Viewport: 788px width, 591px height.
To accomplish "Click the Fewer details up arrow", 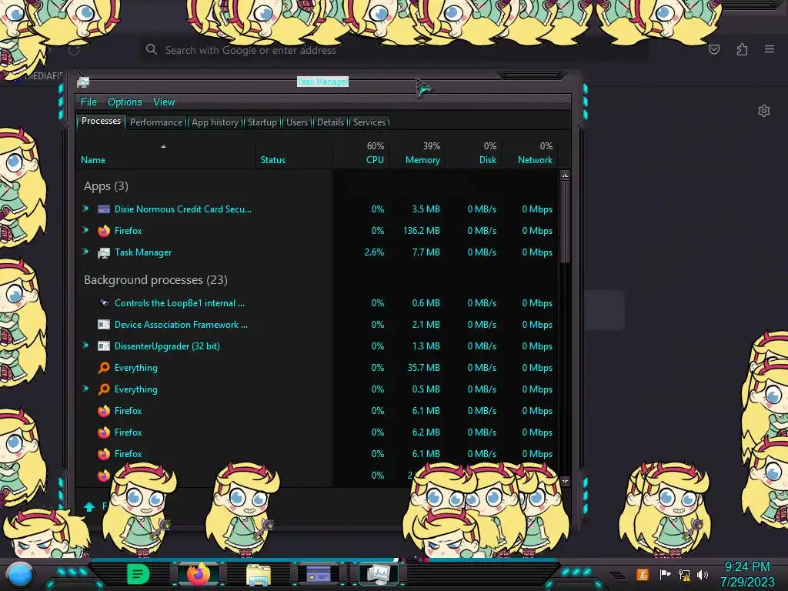I will (x=89, y=506).
